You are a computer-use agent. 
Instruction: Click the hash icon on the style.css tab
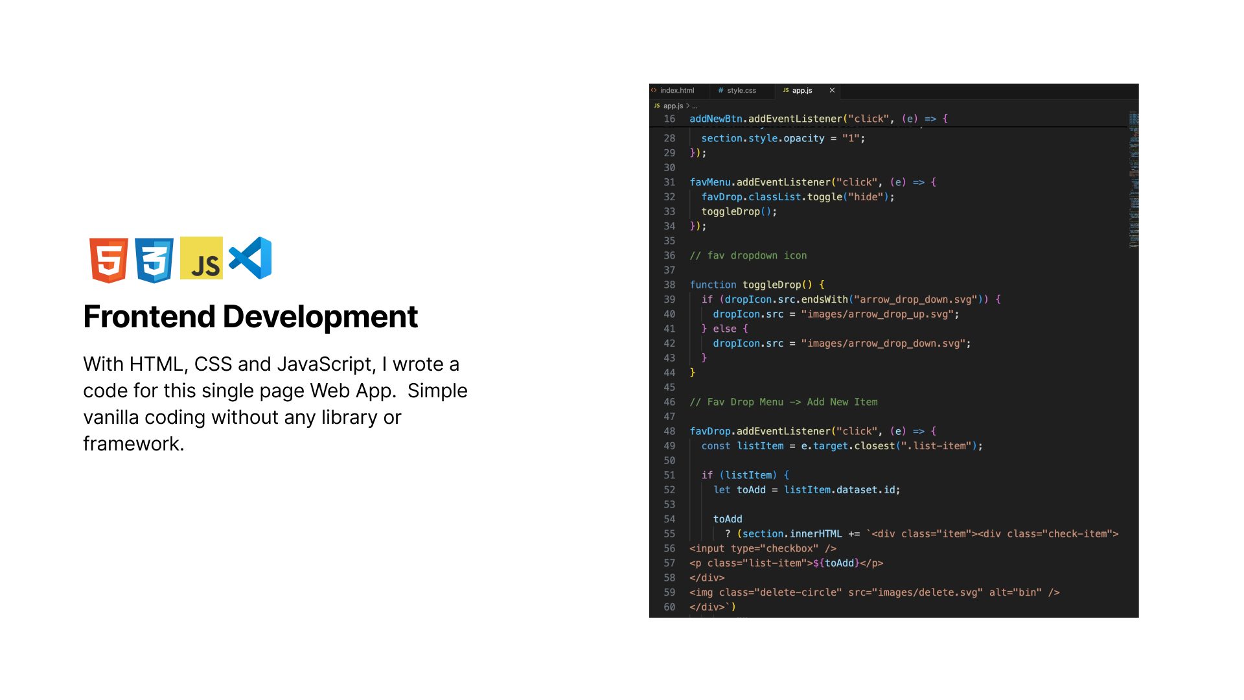720,91
